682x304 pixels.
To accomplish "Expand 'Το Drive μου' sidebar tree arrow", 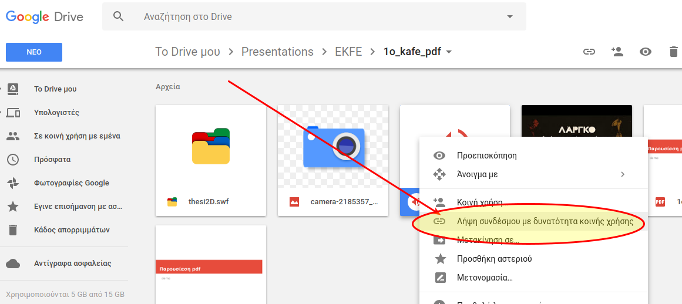I will coord(1,89).
